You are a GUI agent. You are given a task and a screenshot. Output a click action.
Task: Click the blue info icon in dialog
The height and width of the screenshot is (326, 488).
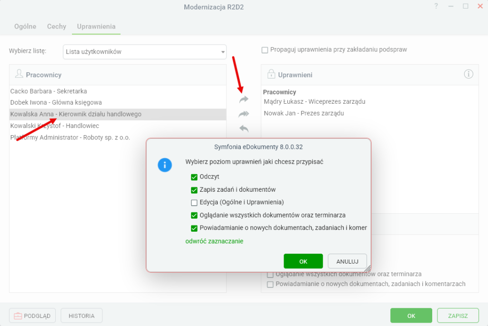click(164, 165)
